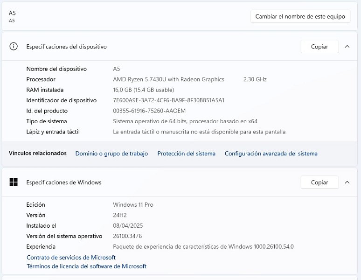The width and height of the screenshot is (361, 280).
Task: Select the edition value Windows 11 Pro
Action: click(133, 205)
